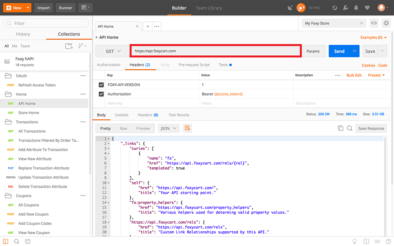Open headers table column options ellipsis

click(338, 75)
